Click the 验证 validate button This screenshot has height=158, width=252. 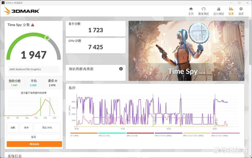pyautogui.click(x=34, y=137)
